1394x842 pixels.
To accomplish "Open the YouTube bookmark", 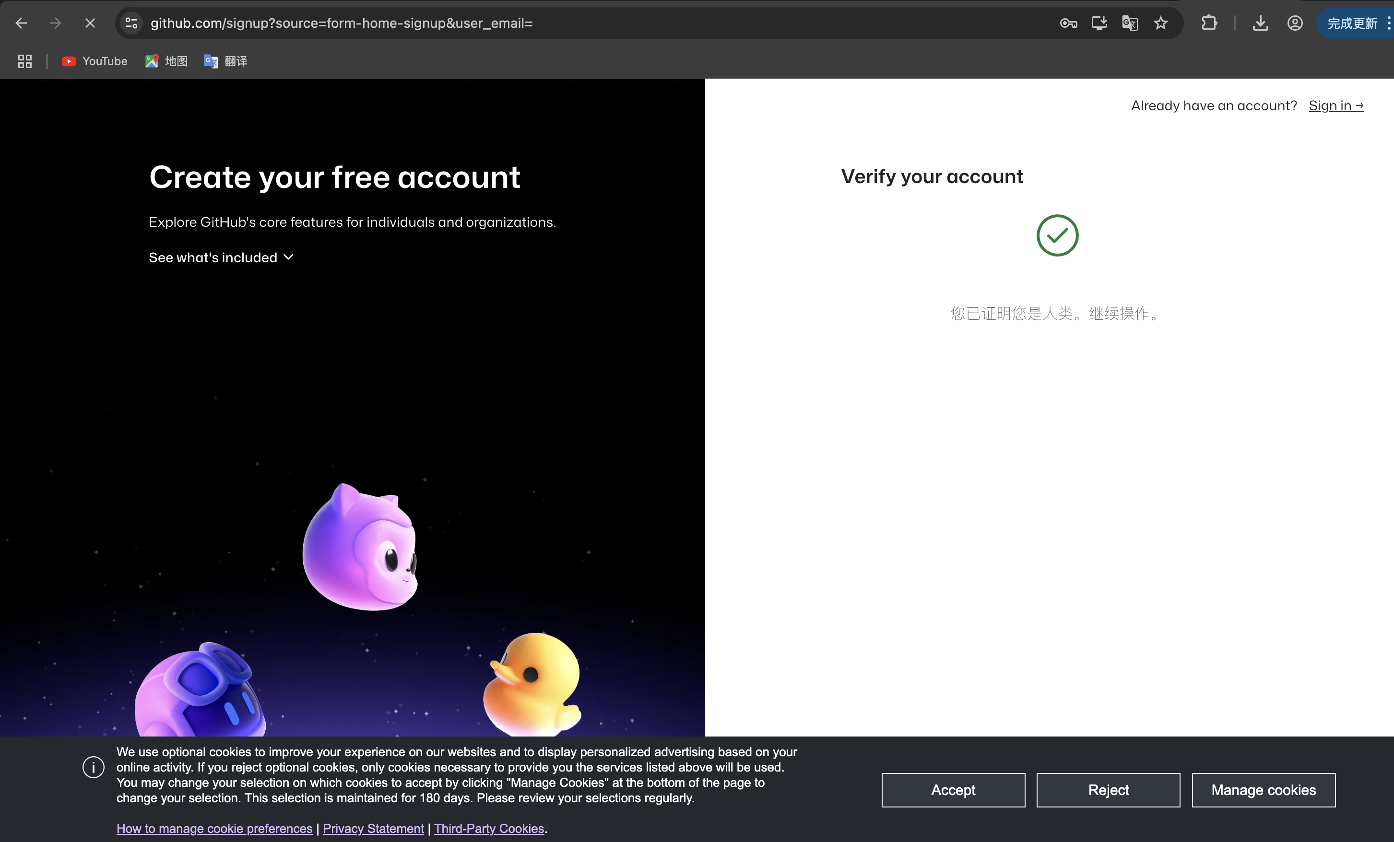I will pos(95,61).
